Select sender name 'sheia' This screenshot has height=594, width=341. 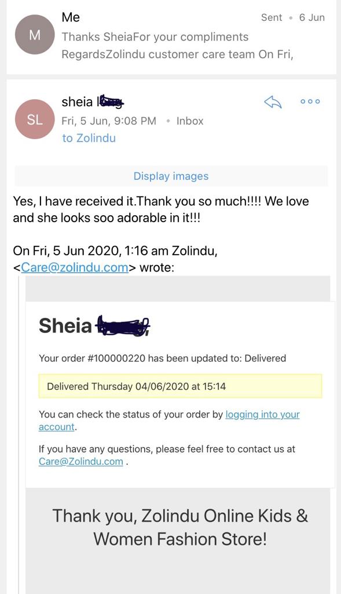click(x=77, y=102)
